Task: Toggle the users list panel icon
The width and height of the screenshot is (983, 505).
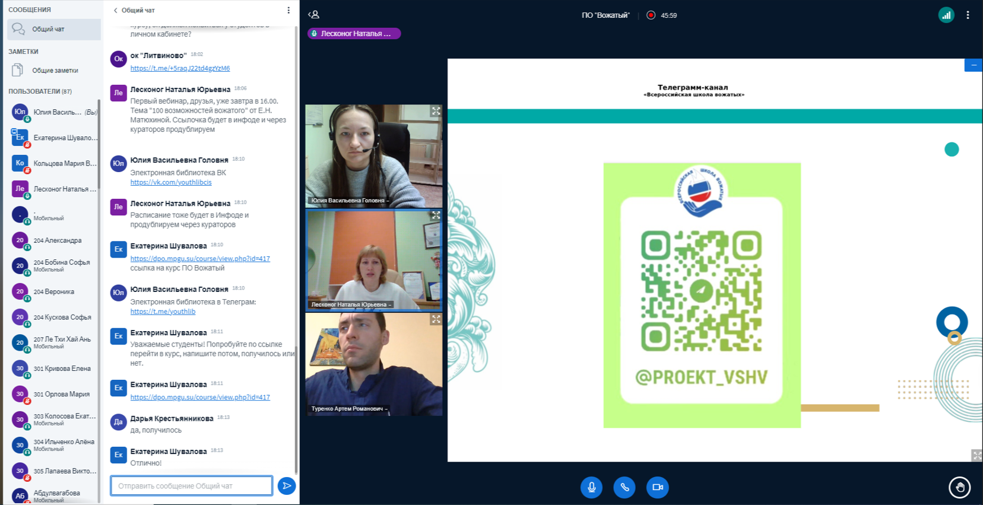Action: coord(314,15)
